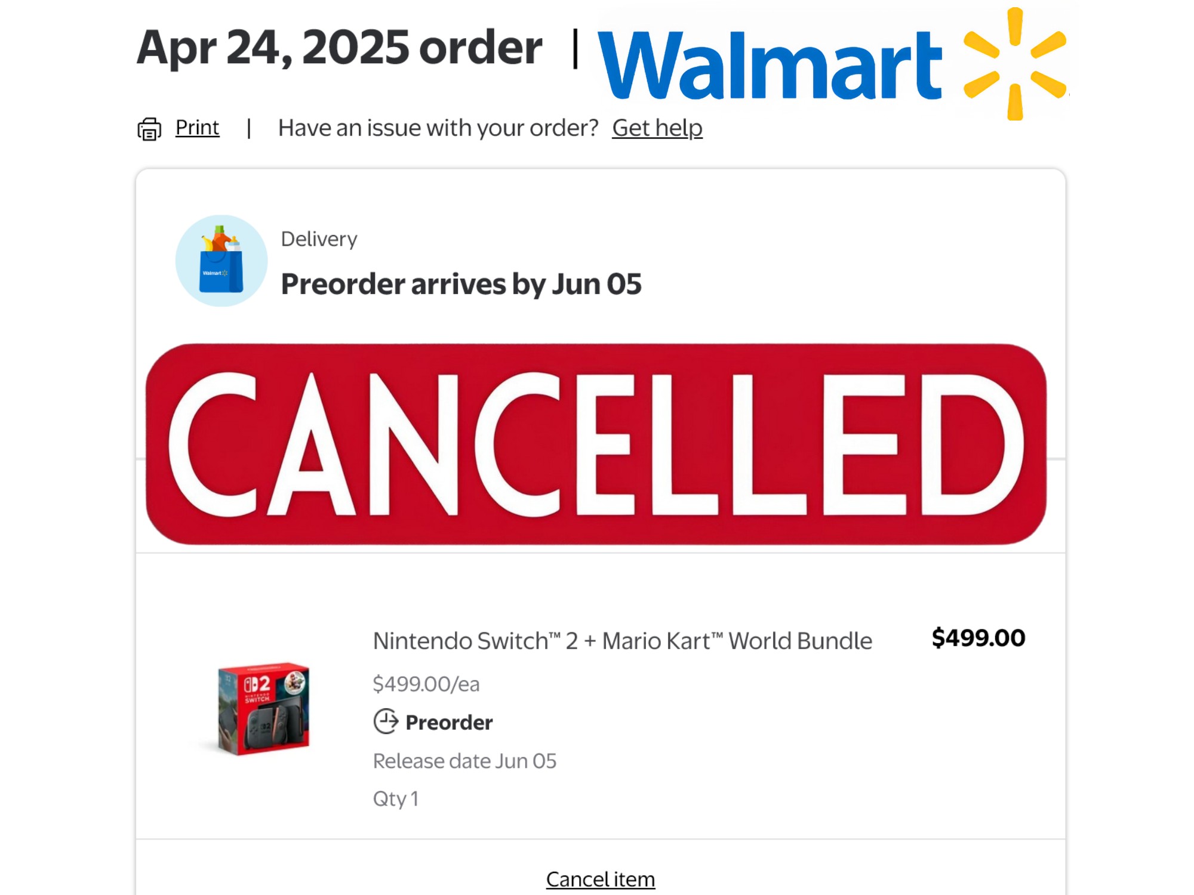Screen dimensions: 1194x895
Task: Select the 'Apr 24, 2025 order' heading
Action: coord(339,48)
